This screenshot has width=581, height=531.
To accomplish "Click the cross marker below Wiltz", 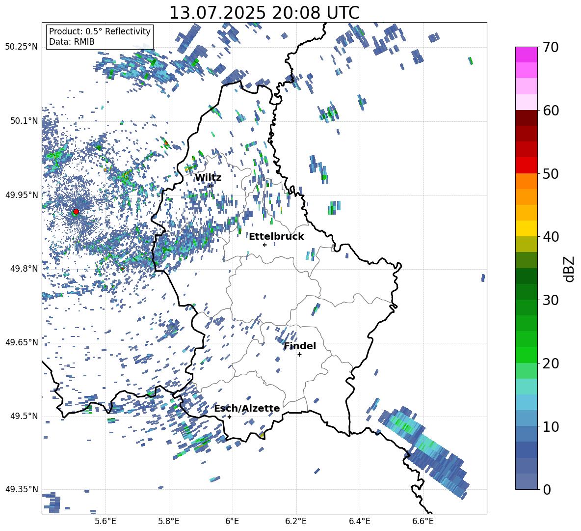I will [x=211, y=185].
